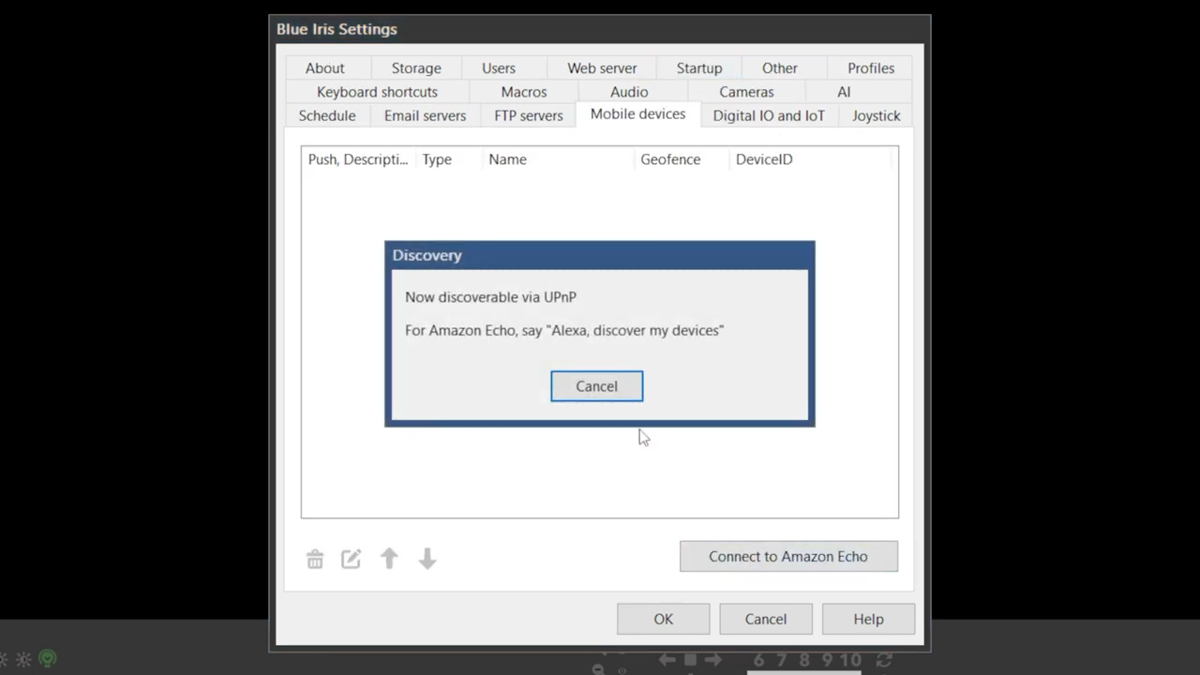1200x675 pixels.
Task: Switch to the Joystick tab
Action: (x=876, y=115)
